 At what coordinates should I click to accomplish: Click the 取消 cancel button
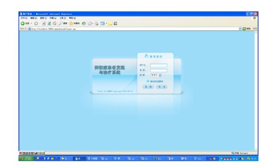tap(162, 87)
